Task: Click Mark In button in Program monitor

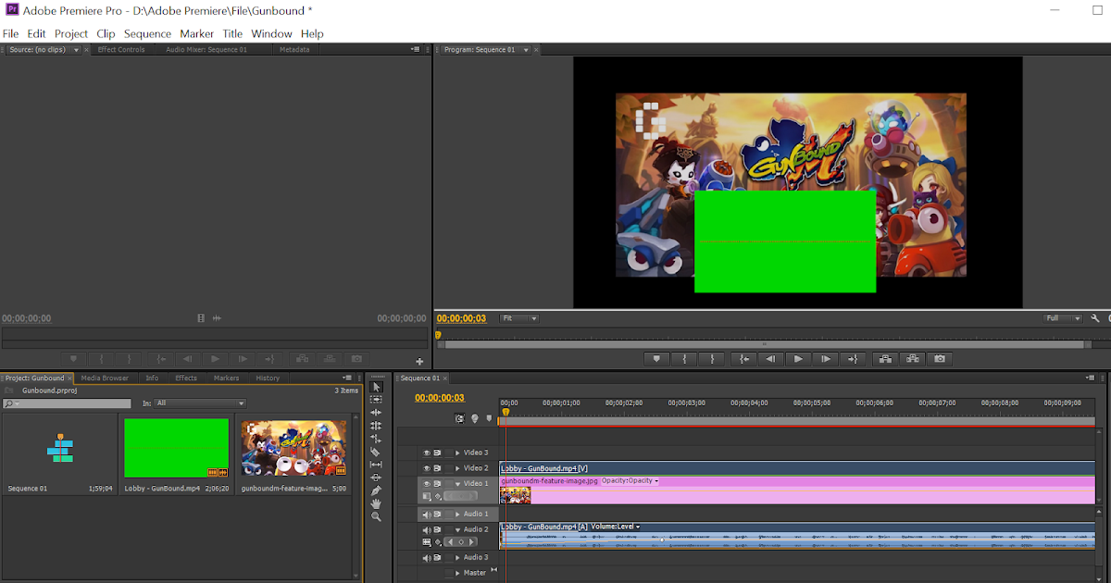Action: coord(684,359)
